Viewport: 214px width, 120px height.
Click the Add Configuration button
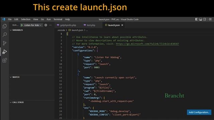tap(199, 112)
